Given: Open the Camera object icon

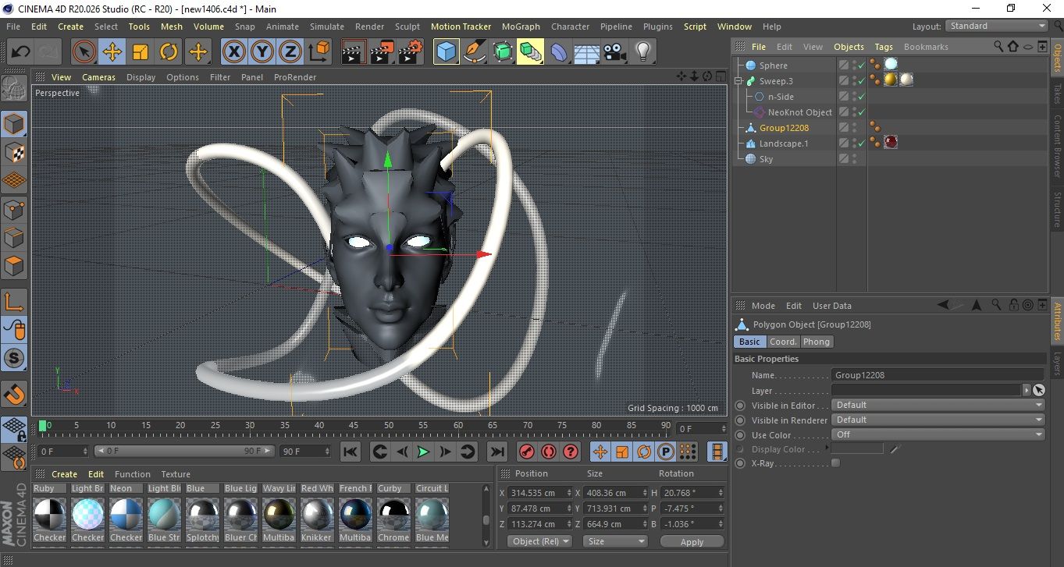Looking at the screenshot, I should tap(615, 52).
